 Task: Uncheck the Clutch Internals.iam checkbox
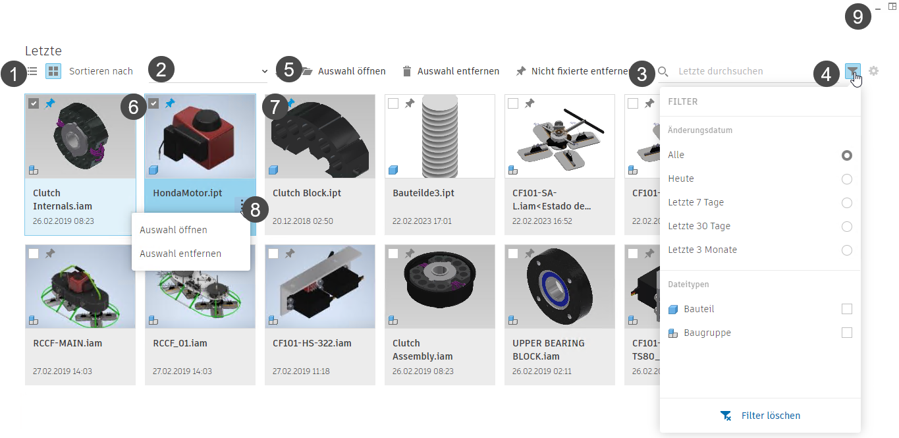(x=34, y=103)
